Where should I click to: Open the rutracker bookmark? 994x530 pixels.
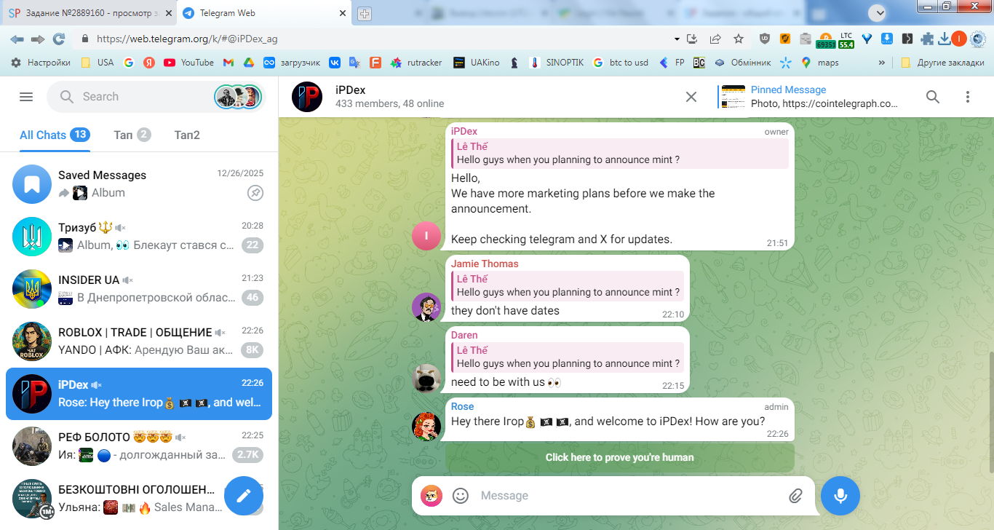(x=416, y=63)
